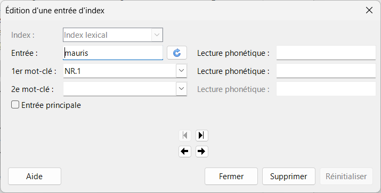Go to the first index entry icon

pos(185,135)
